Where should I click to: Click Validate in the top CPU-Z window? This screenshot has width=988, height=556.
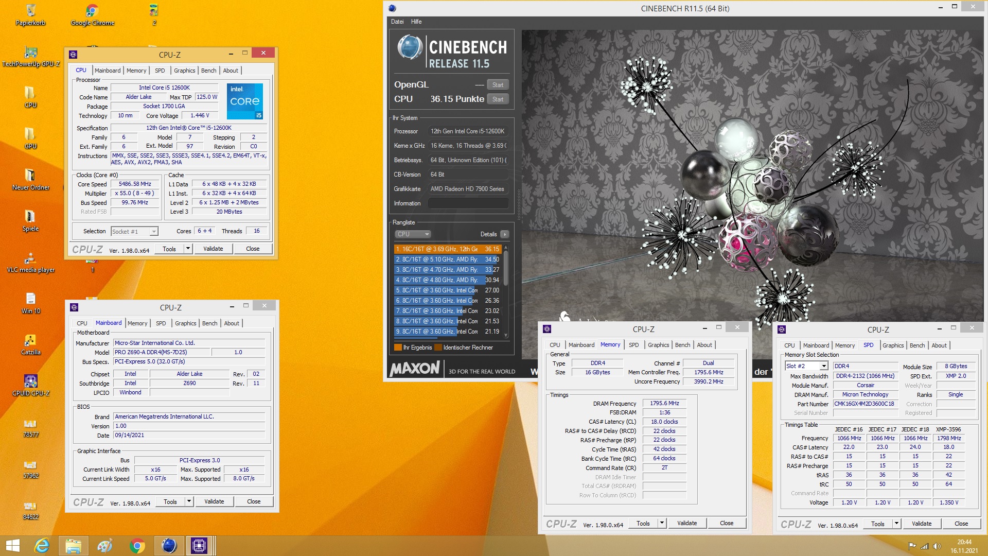(x=213, y=249)
